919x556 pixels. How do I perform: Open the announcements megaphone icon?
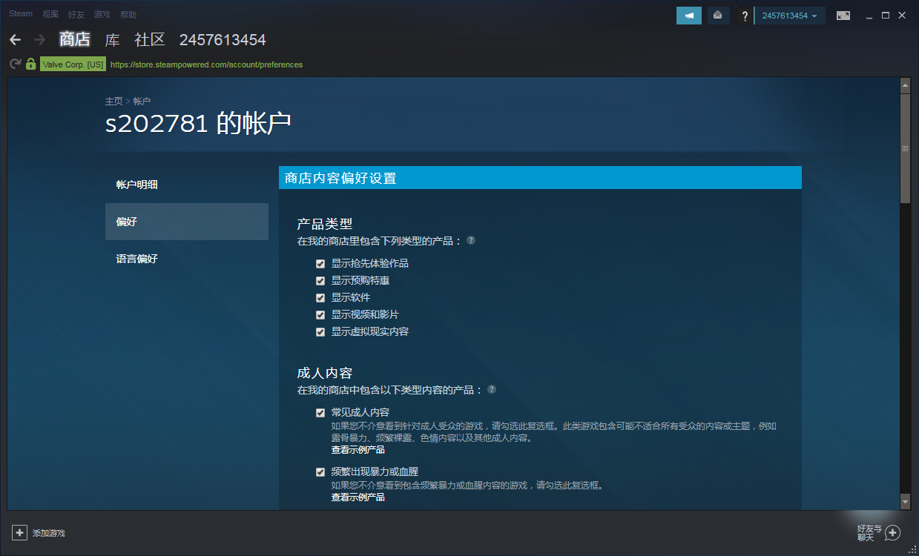click(x=688, y=16)
